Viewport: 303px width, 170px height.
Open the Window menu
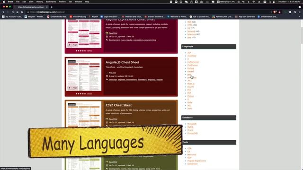[x=79, y=2]
